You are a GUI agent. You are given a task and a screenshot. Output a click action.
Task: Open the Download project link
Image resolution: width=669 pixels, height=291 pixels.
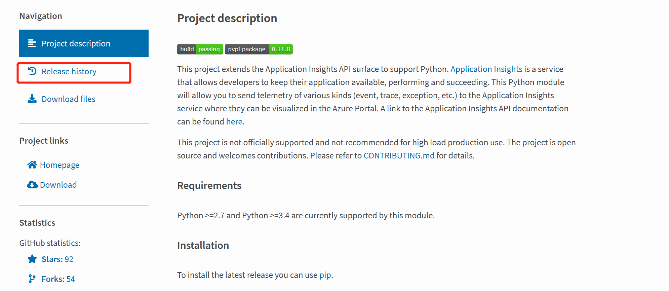point(58,185)
